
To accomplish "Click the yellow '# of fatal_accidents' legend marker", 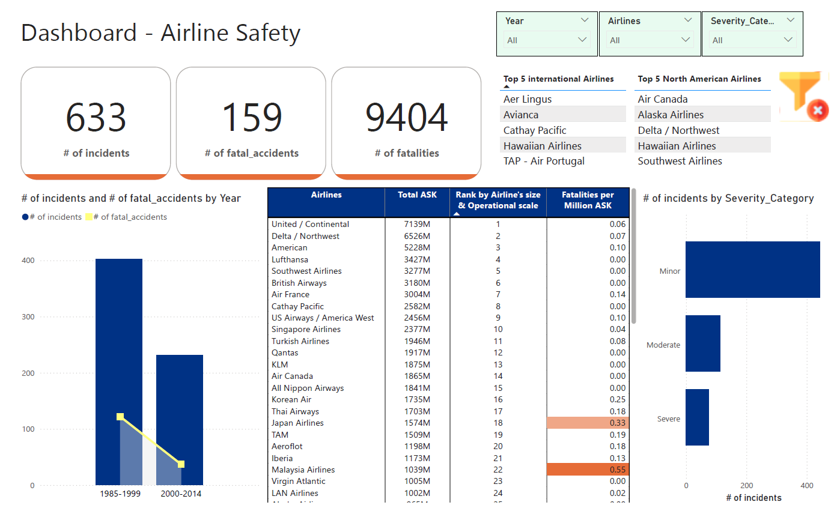I will (89, 217).
